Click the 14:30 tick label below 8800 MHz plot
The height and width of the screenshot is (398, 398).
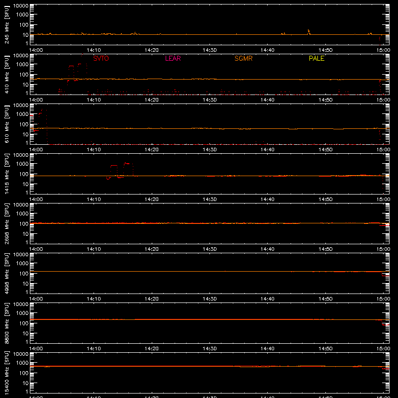tap(209, 349)
